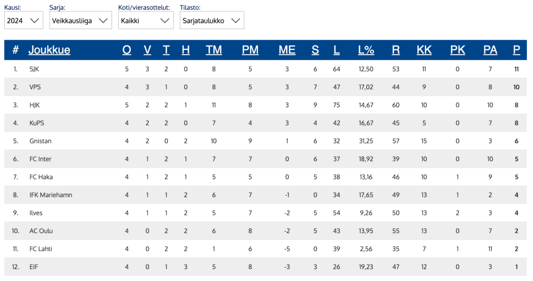Sort by the V column header
533x281 pixels.
(x=147, y=50)
